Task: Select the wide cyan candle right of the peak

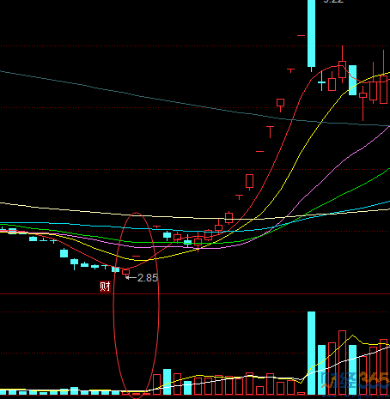Action: (352, 80)
